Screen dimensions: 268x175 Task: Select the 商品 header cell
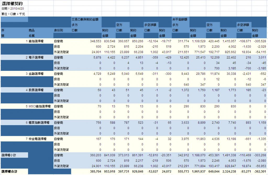(32, 30)
